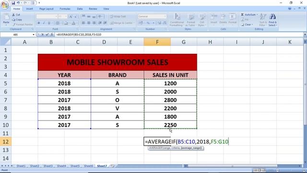Screen dimensions: 307x173
Task: Undo the last action
Action: [x=18, y=3]
